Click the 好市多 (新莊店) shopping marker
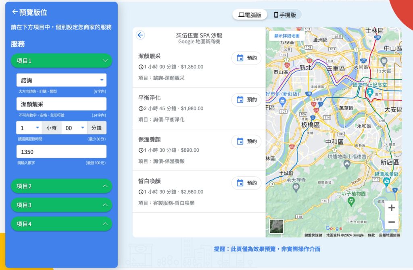Screen dimensions: 413x270 [x=282, y=102]
